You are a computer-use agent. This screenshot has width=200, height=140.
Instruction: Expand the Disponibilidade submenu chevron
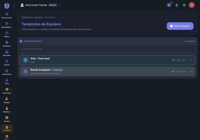pos(11,24)
